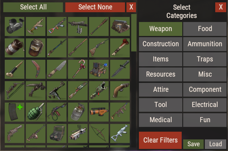Click the green F1 grenade icon
This screenshot has width=228, height=151.
[x=36, y=112]
